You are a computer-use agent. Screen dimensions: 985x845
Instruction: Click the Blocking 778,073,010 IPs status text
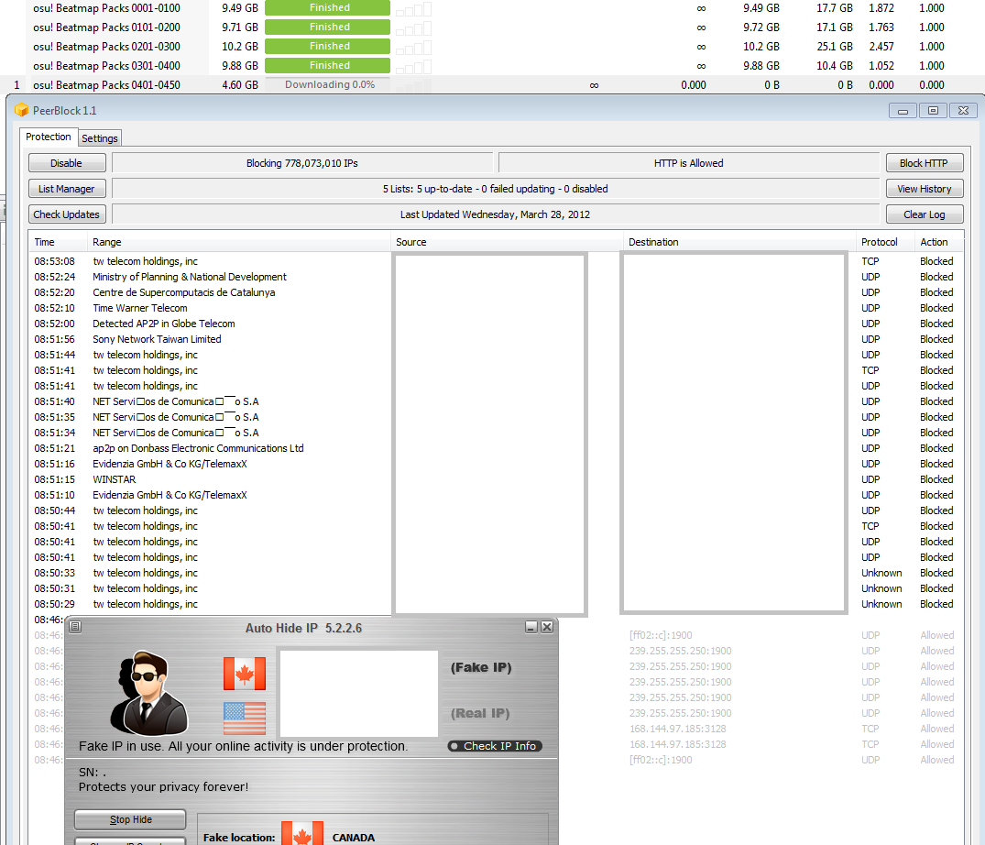click(x=302, y=163)
